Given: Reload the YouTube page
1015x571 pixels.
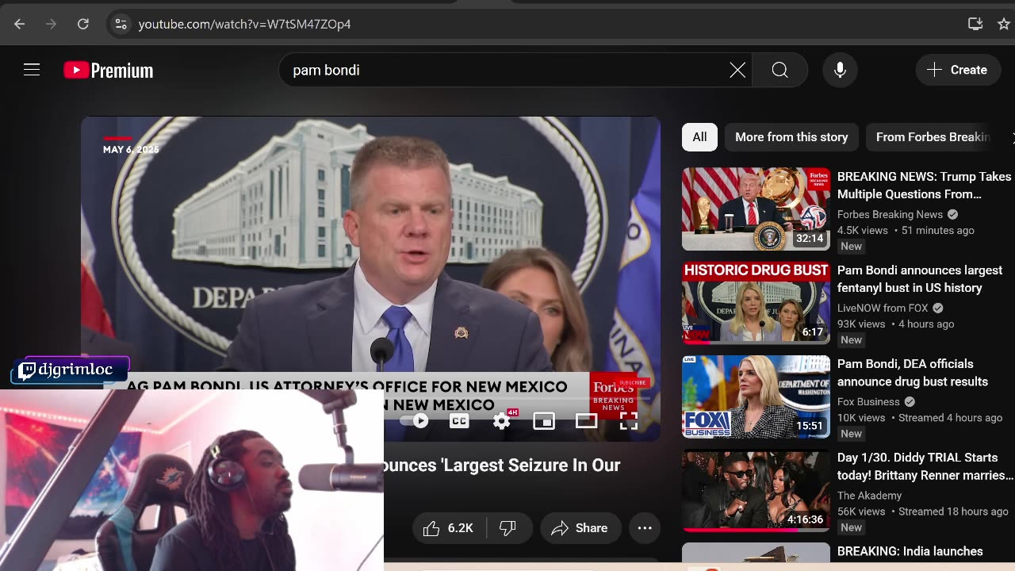Looking at the screenshot, I should 83,24.
